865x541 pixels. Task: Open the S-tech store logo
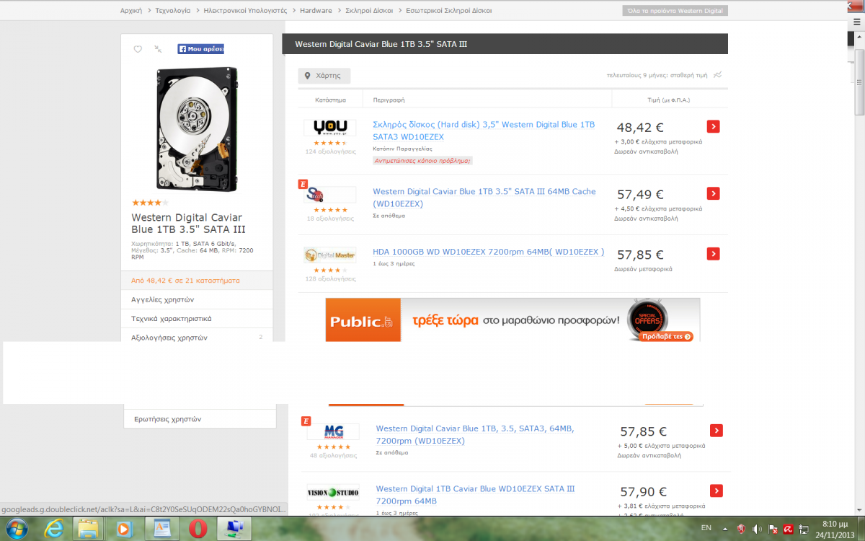[330, 195]
